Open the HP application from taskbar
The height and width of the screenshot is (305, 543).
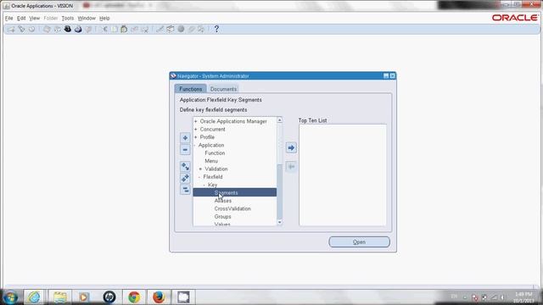coord(109,297)
